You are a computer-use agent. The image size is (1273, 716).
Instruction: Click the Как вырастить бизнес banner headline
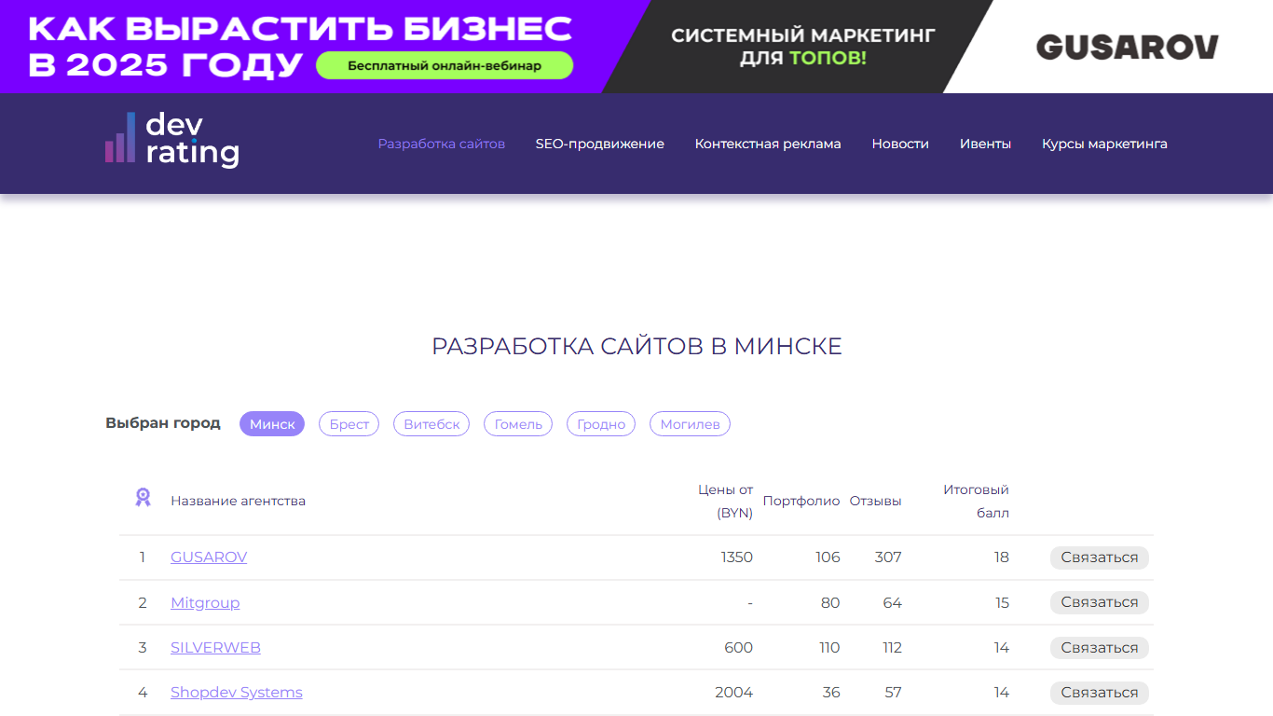click(x=300, y=46)
